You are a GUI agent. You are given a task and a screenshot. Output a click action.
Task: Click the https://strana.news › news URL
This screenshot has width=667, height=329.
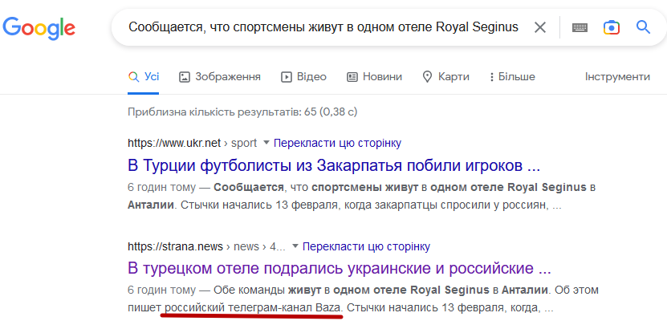(207, 246)
